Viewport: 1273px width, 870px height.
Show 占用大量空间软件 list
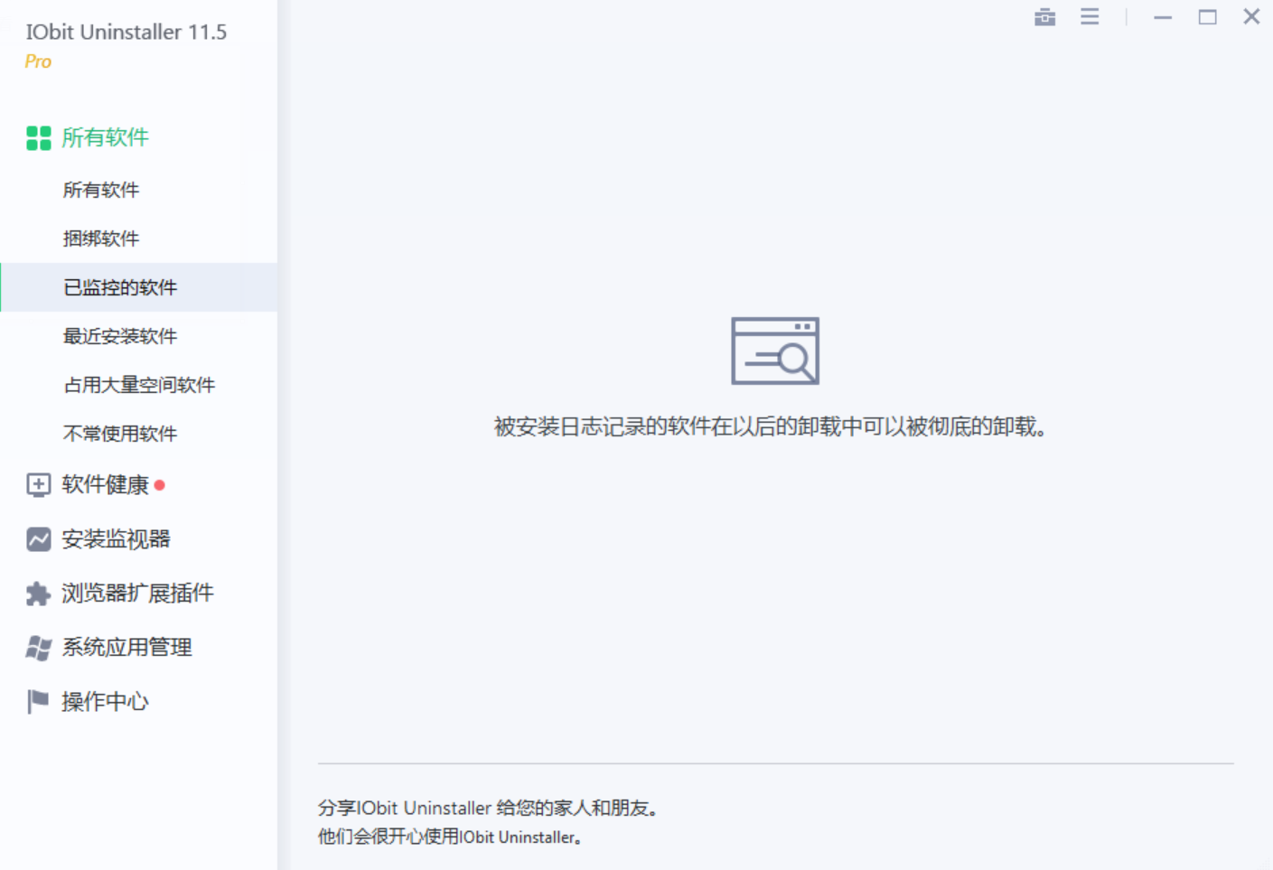click(x=138, y=385)
